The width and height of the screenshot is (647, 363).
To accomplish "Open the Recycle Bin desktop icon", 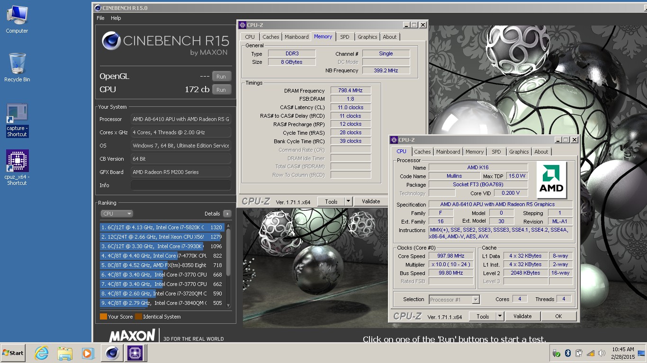I will point(17,68).
